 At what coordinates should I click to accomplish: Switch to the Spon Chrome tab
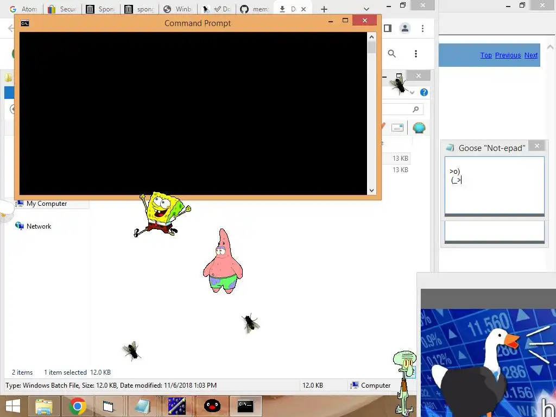[100, 9]
